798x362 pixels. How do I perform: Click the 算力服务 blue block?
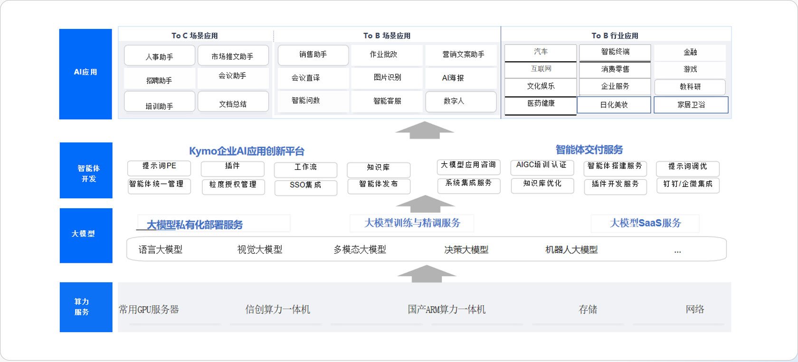[x=86, y=307]
